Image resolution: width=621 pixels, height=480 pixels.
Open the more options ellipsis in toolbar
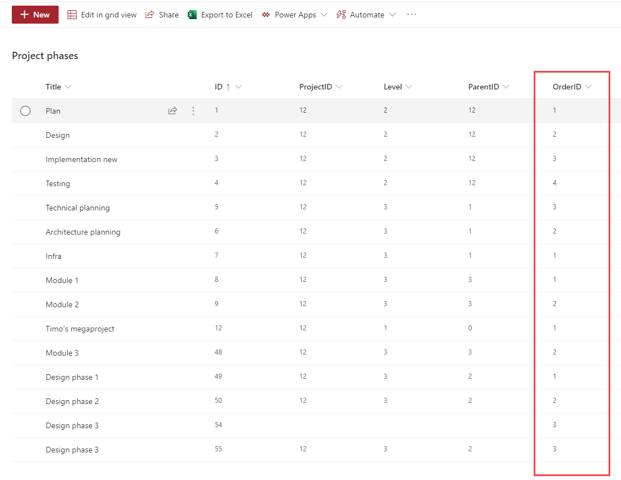pyautogui.click(x=411, y=15)
